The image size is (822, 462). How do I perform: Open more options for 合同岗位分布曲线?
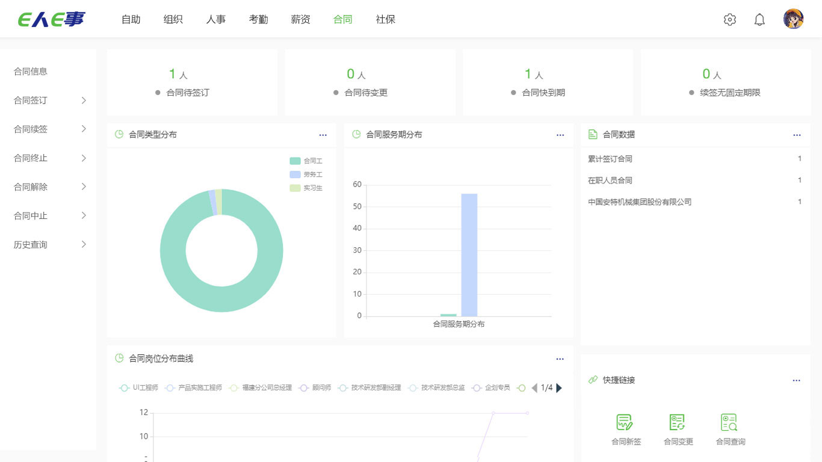(560, 359)
